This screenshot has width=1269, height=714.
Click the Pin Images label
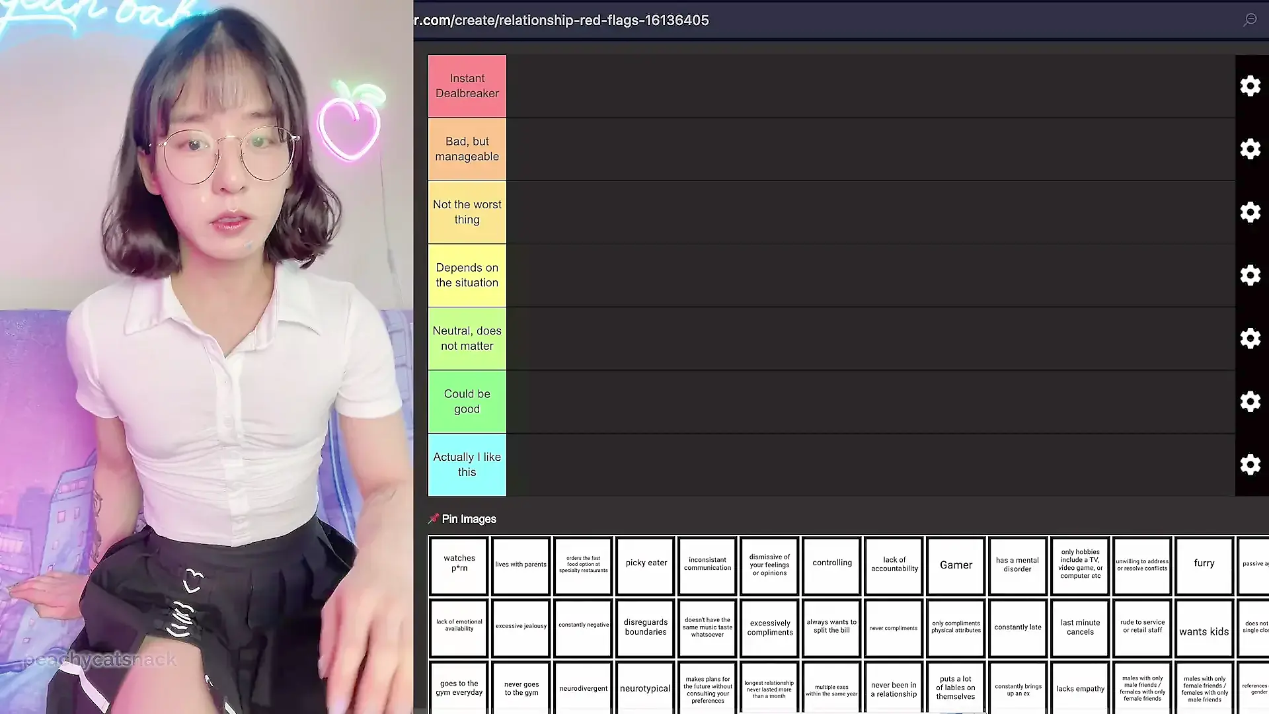point(469,519)
